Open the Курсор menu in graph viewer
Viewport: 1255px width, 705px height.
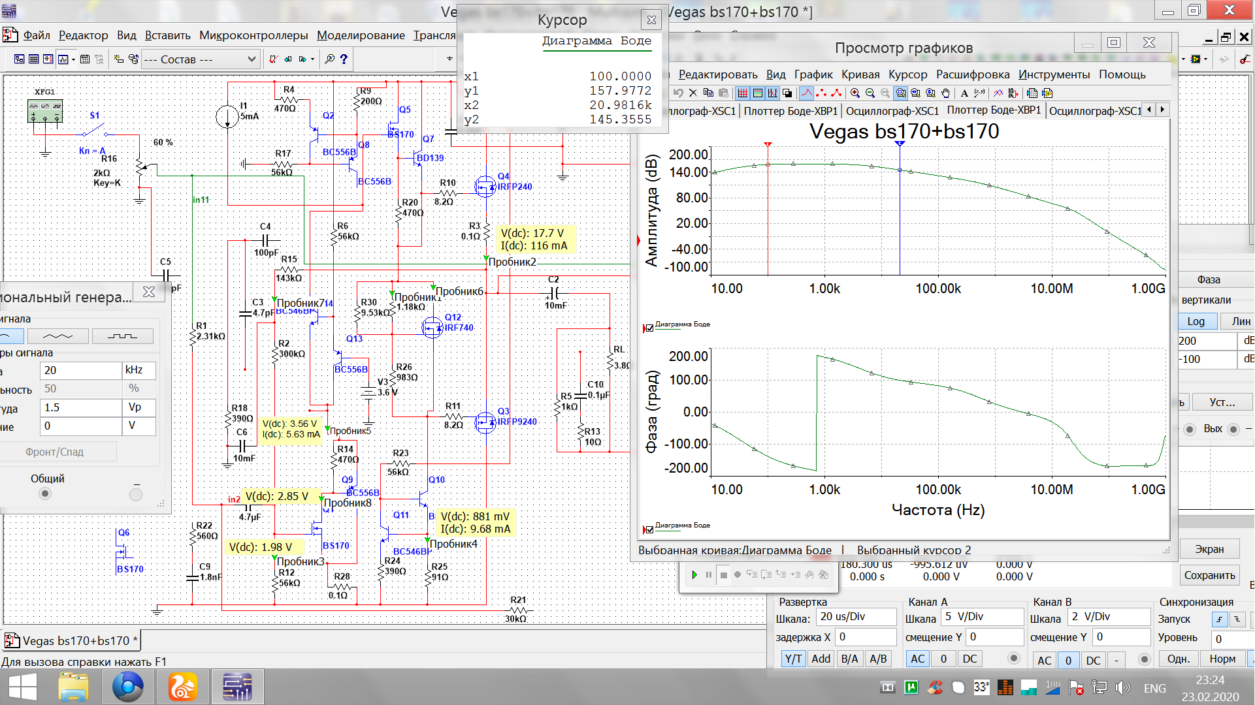pos(907,74)
